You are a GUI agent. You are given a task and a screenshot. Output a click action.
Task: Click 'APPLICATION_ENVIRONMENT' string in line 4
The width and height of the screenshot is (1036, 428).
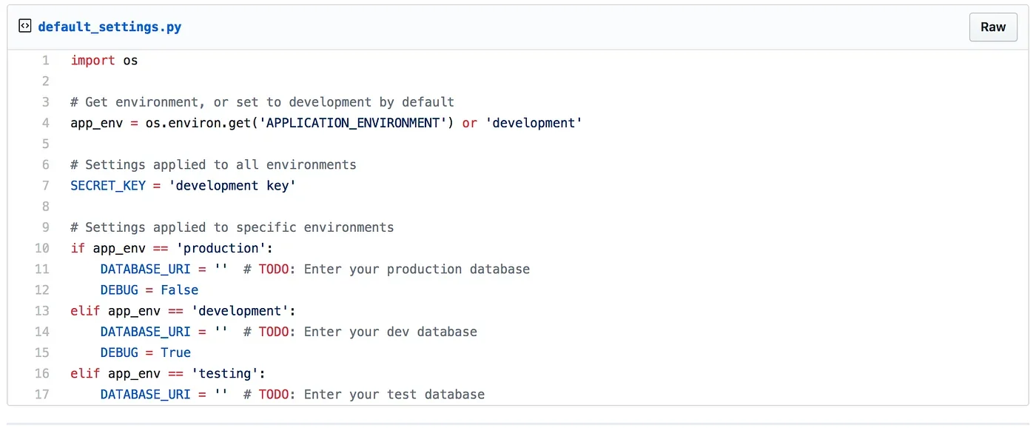point(352,123)
